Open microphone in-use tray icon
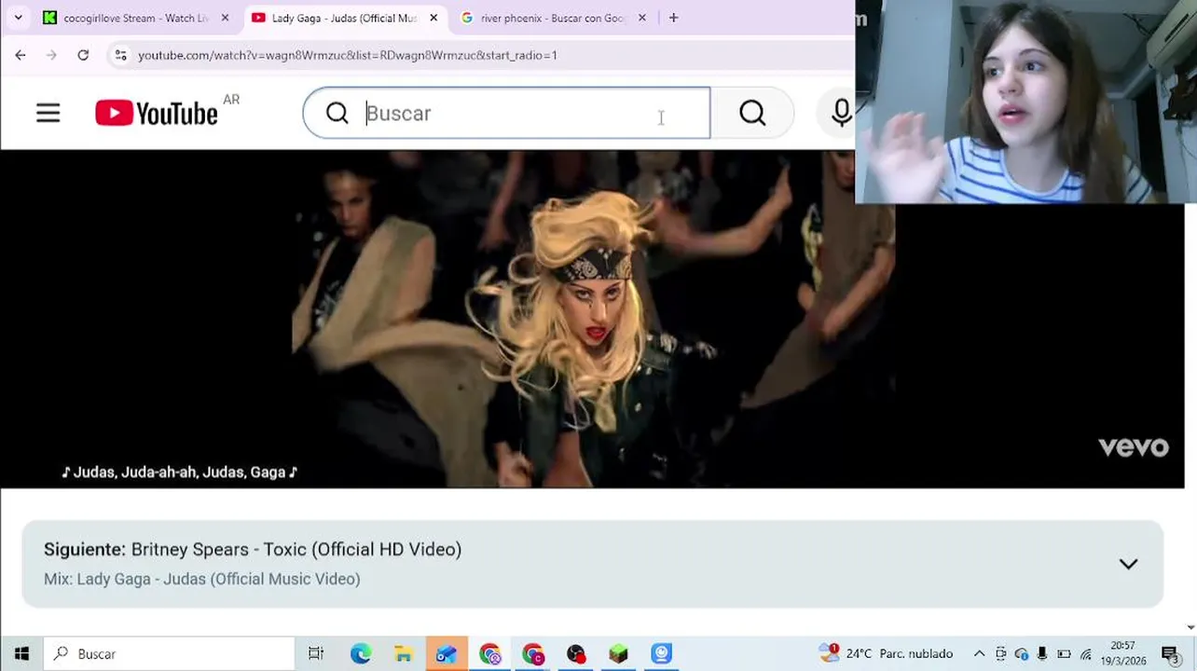Screen dimensions: 1197x671 pos(1042,653)
